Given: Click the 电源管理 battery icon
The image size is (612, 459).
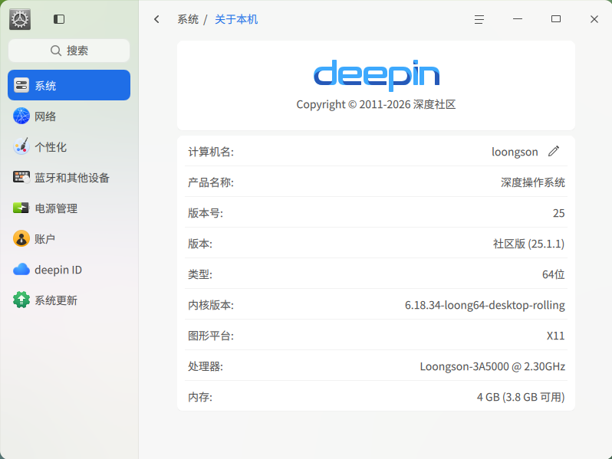Looking at the screenshot, I should pos(21,208).
